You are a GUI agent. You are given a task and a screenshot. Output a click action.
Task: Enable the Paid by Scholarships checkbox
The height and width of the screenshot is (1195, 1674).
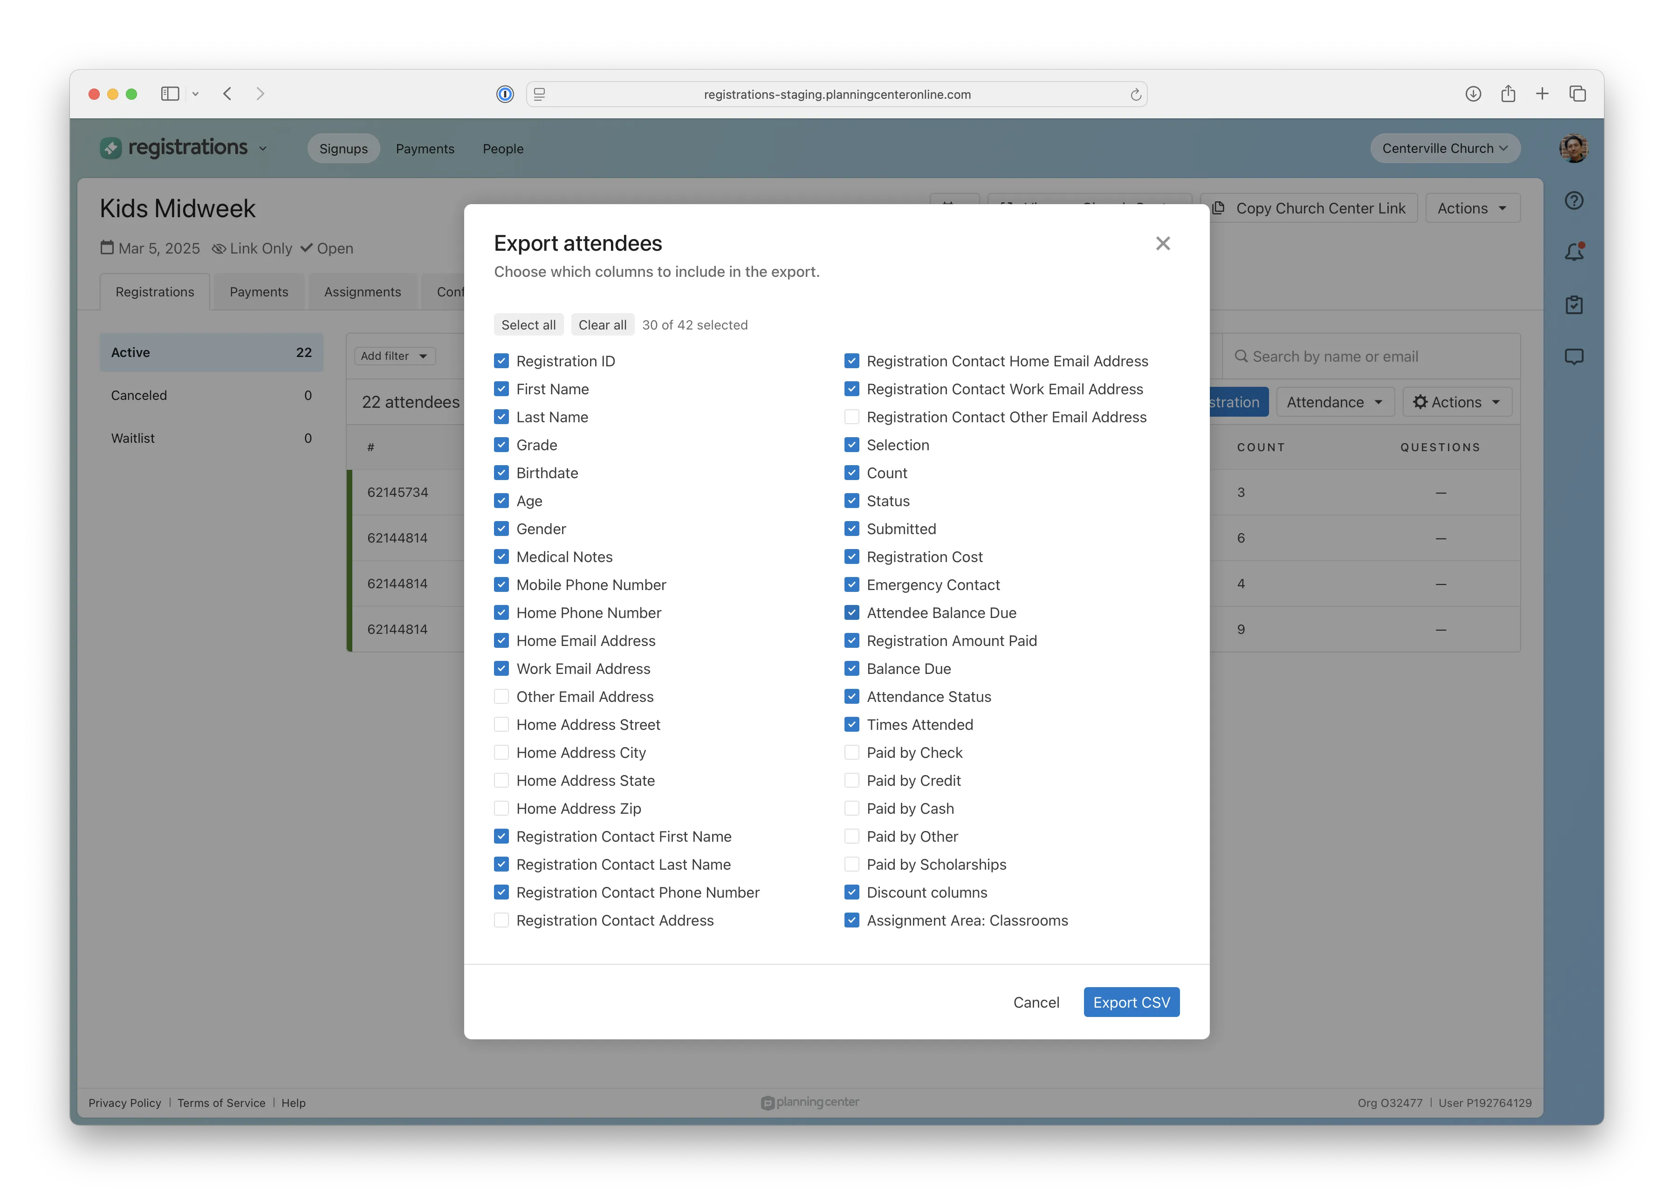point(851,864)
